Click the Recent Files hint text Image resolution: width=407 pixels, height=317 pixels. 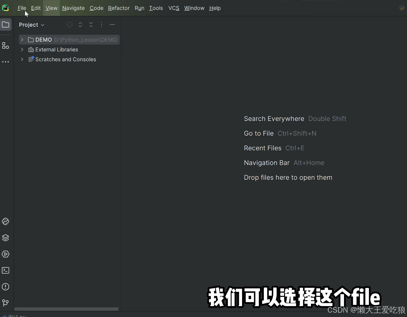pyautogui.click(x=263, y=148)
